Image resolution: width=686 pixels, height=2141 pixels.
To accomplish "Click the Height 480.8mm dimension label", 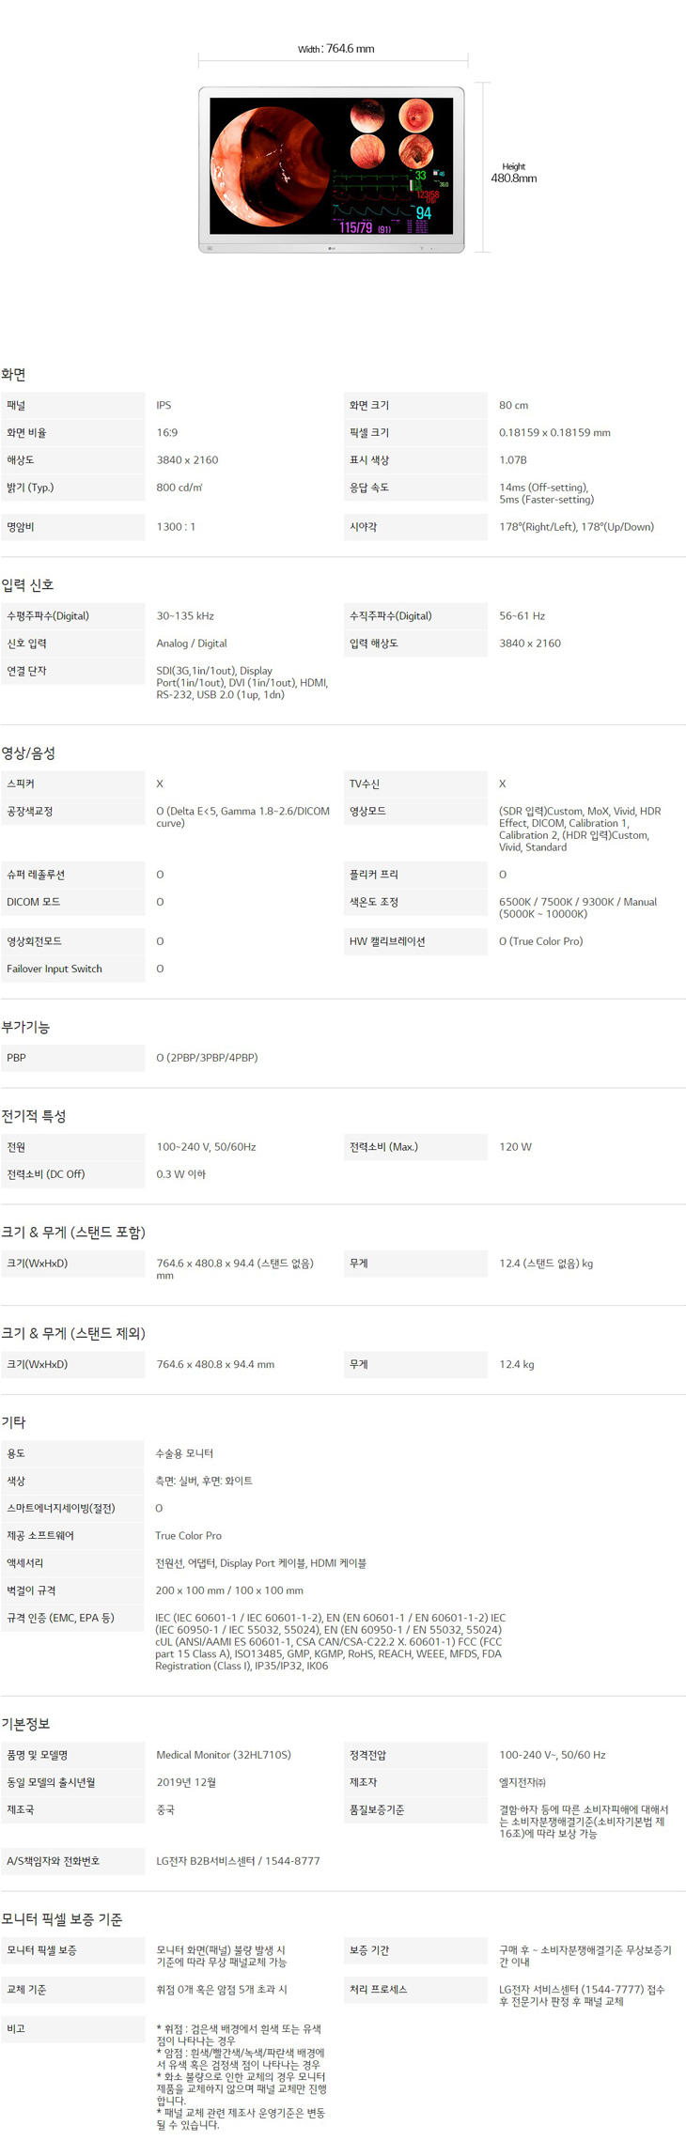I will (514, 173).
